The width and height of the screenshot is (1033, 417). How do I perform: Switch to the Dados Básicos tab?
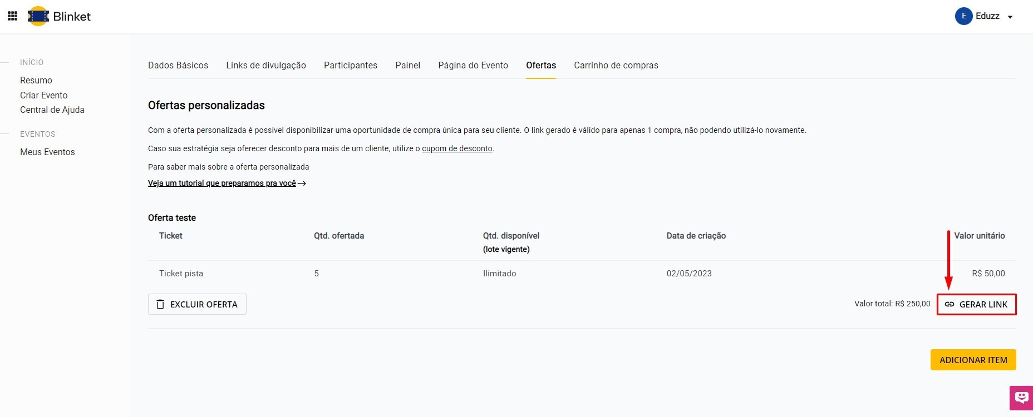click(x=178, y=65)
